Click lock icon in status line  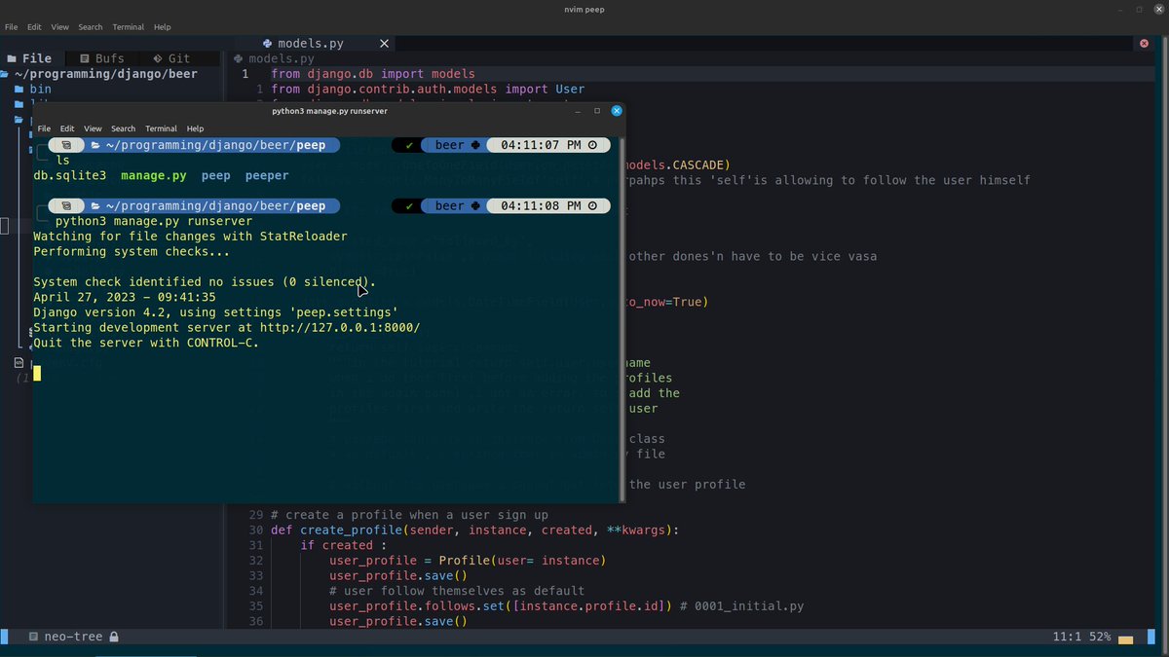114,637
